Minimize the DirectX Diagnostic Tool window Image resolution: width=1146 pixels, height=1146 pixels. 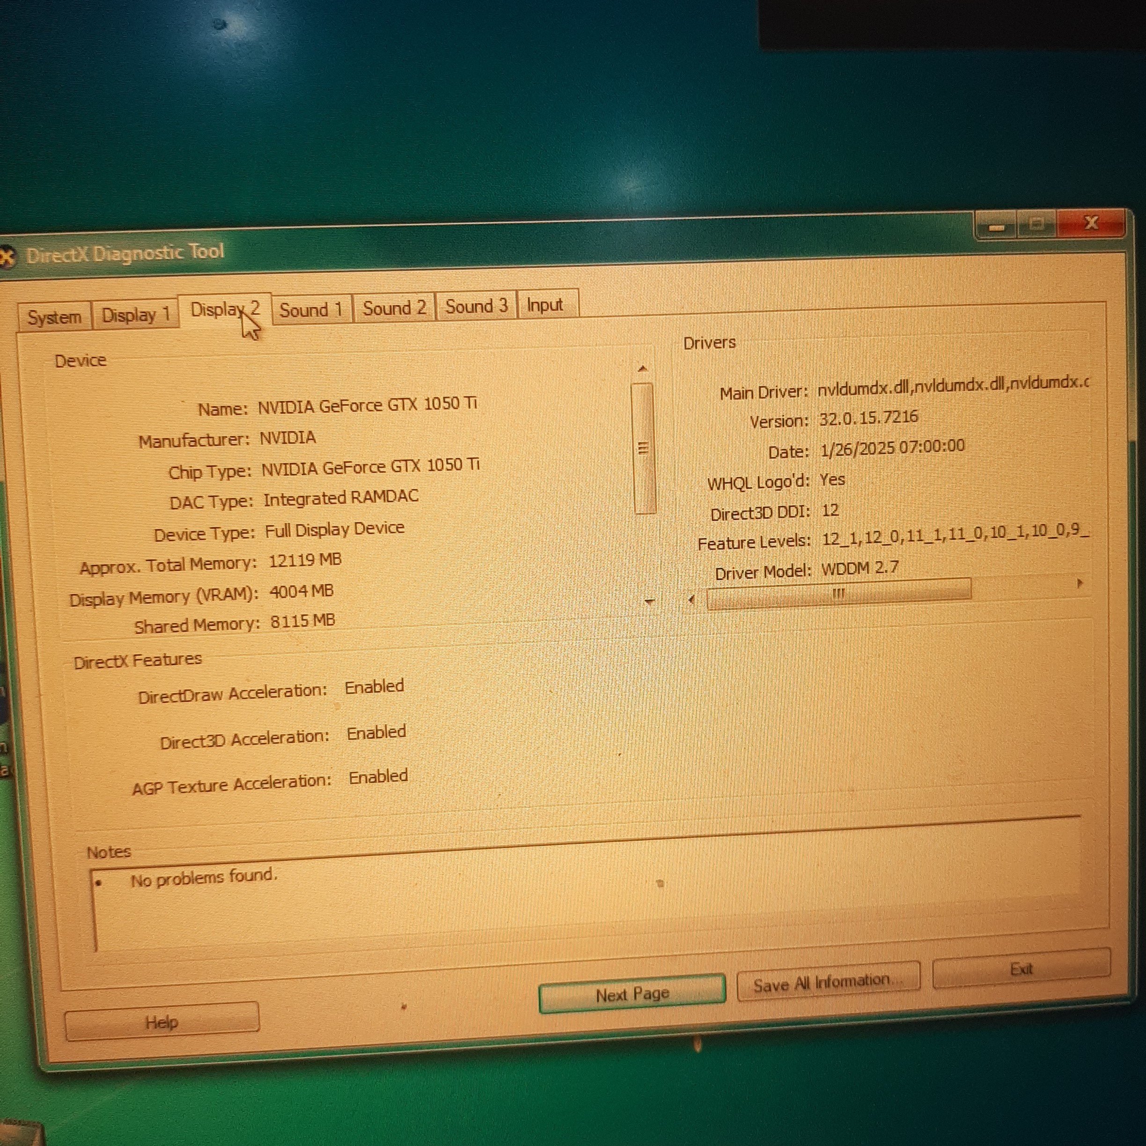pos(997,227)
